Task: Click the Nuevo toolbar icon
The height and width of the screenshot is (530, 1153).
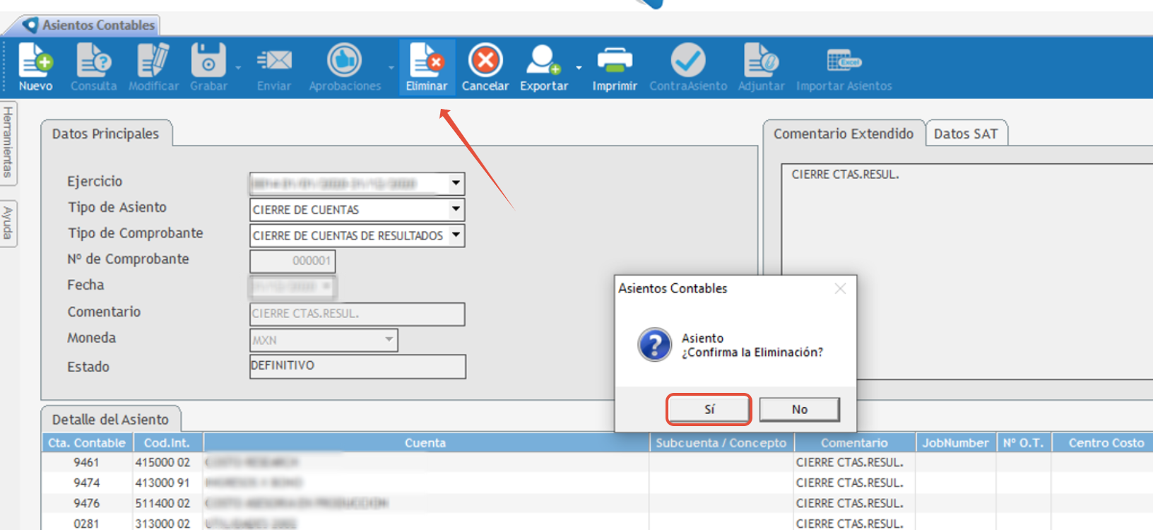Action: pos(35,67)
